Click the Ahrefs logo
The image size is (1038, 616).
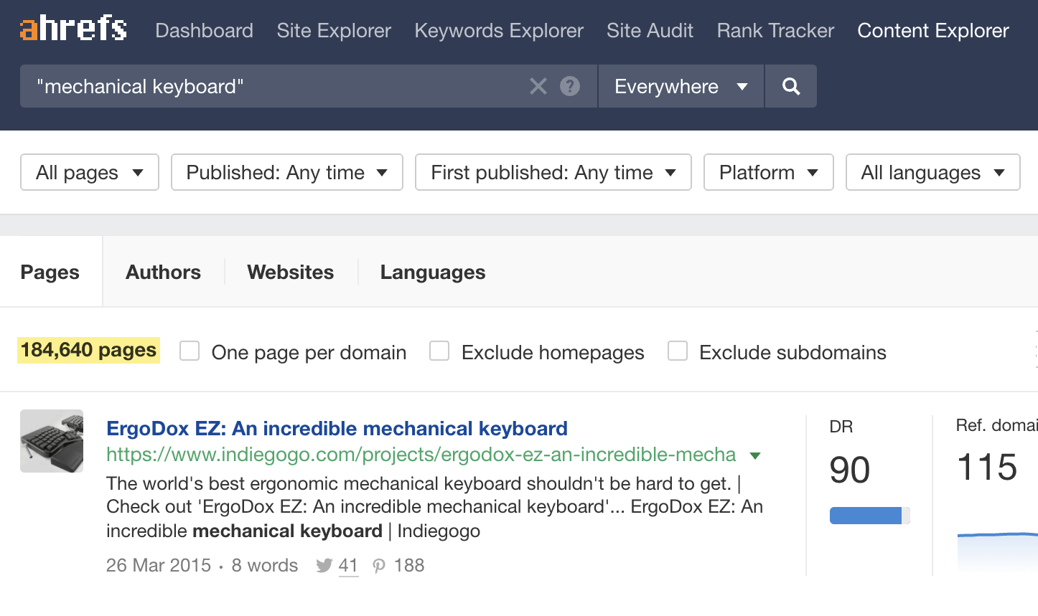pyautogui.click(x=73, y=29)
